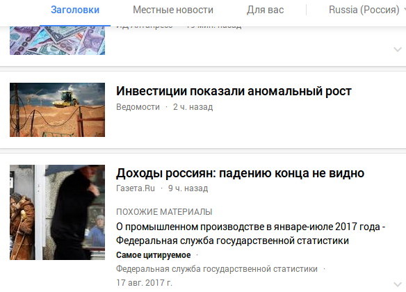406x292 pixels.
Task: Click the Газета.Ru source name
Action: click(136, 188)
